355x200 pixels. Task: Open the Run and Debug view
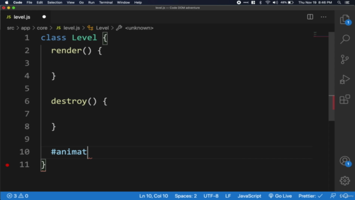pyautogui.click(x=344, y=79)
